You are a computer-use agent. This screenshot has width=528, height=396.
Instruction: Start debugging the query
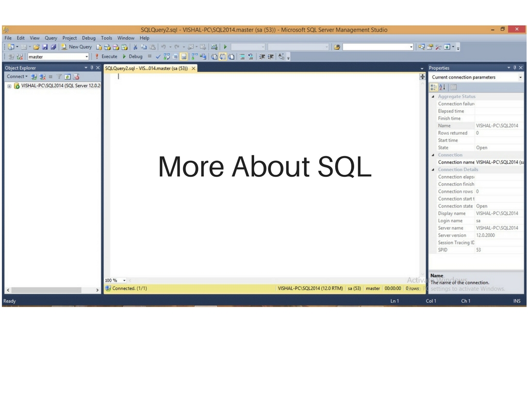point(134,56)
